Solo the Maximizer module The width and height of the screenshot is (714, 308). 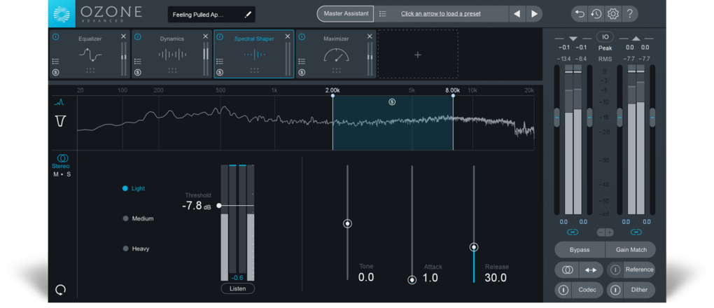pyautogui.click(x=302, y=72)
